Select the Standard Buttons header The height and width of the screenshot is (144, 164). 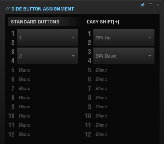[35, 22]
